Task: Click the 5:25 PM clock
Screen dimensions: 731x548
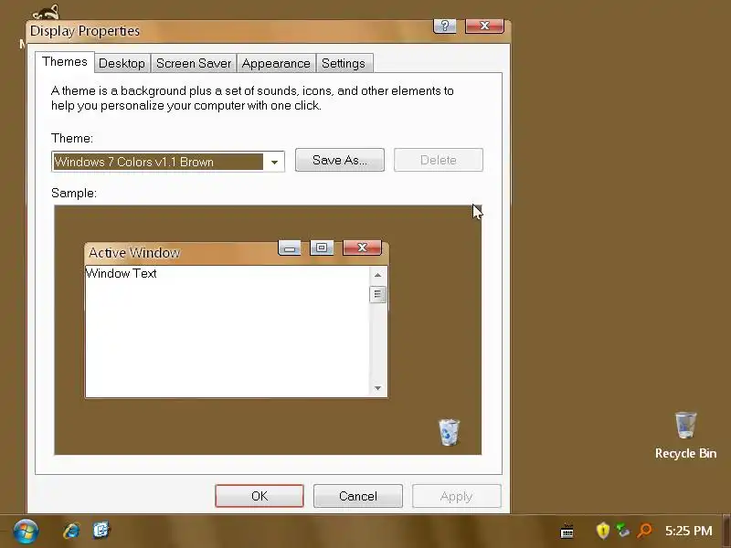Action: coord(689,531)
